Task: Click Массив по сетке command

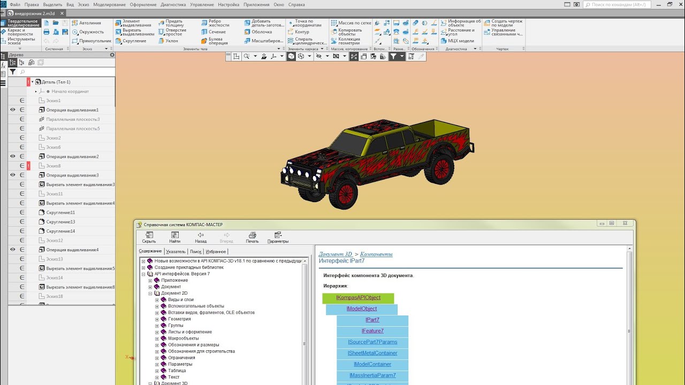Action: coord(351,23)
